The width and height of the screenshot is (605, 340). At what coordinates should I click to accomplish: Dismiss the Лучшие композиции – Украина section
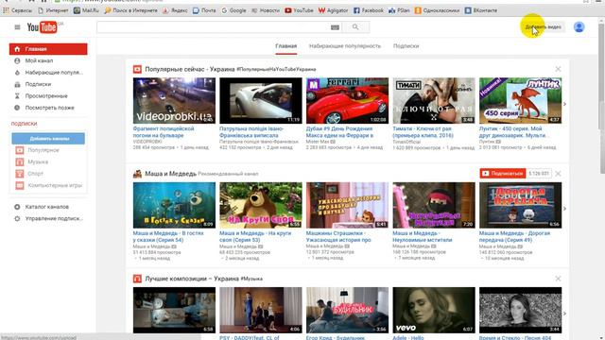click(x=558, y=279)
